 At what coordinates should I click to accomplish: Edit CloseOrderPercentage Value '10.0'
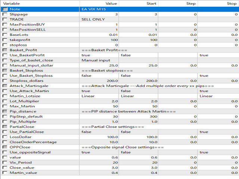(99, 142)
